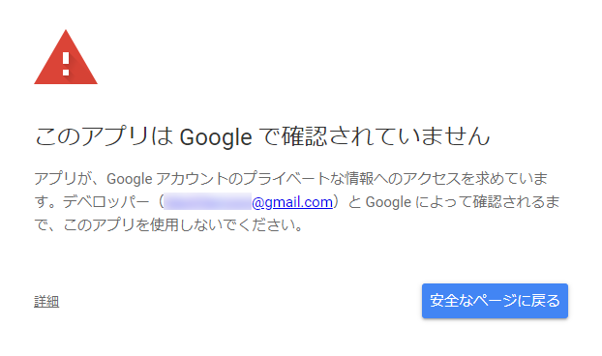Click the red warning triangle icon
This screenshot has width=602, height=356.
[66, 57]
